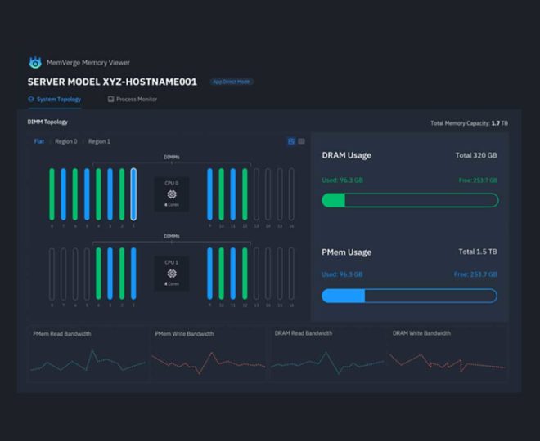Click the CPU 1 chip icon
The image size is (540, 441).
(x=172, y=274)
